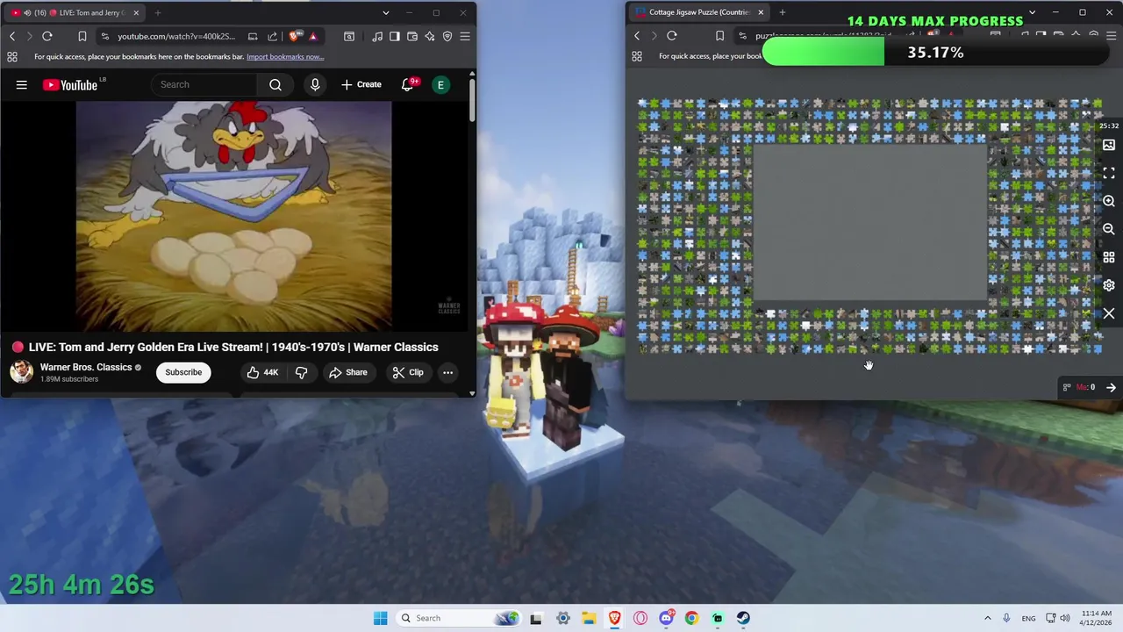Image resolution: width=1123 pixels, height=632 pixels.
Task: Click the youtube.com address bar
Action: (x=176, y=36)
